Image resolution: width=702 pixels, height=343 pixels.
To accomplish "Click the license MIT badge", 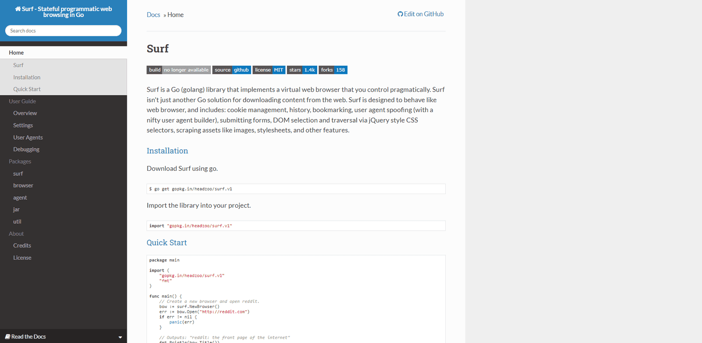I will point(269,70).
